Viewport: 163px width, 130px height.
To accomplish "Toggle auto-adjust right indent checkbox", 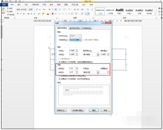I will pyautogui.click(x=59, y=62).
